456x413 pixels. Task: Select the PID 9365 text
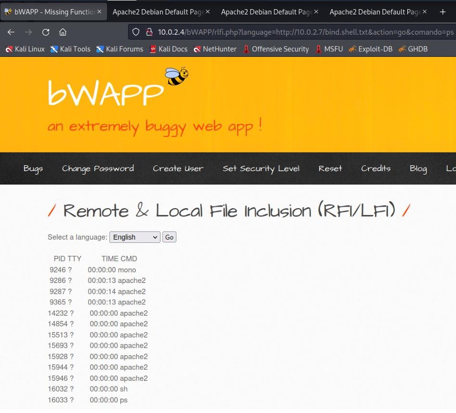(58, 302)
